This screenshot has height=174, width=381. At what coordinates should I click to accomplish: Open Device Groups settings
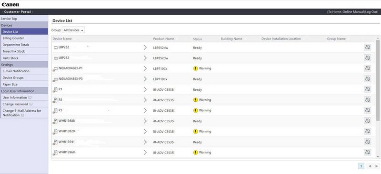25,77
